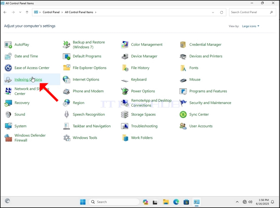Click the Recovery icon
The width and height of the screenshot is (280, 208).
tap(8, 103)
